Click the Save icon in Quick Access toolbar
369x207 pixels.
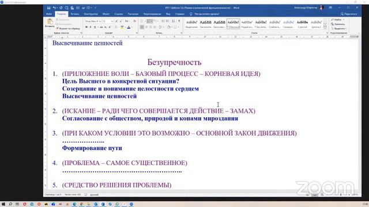[48, 7]
